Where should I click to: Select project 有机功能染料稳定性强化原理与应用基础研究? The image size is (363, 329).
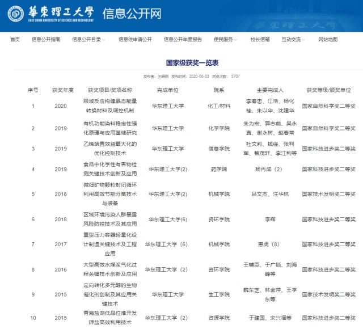pos(110,128)
